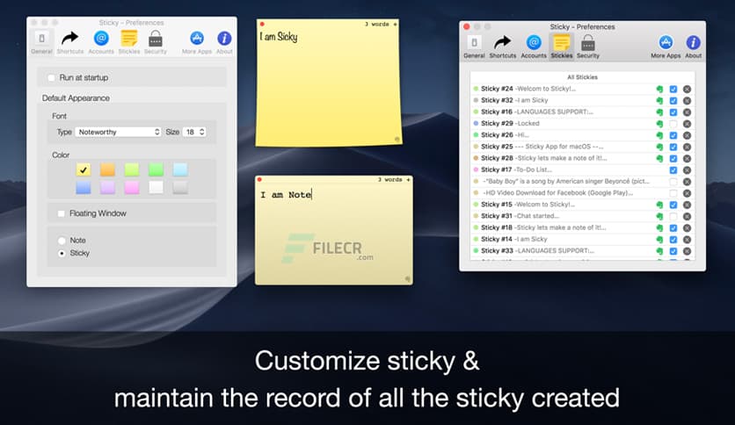Delete Sticky #16 with its X icon
The height and width of the screenshot is (425, 735).
[x=687, y=112]
